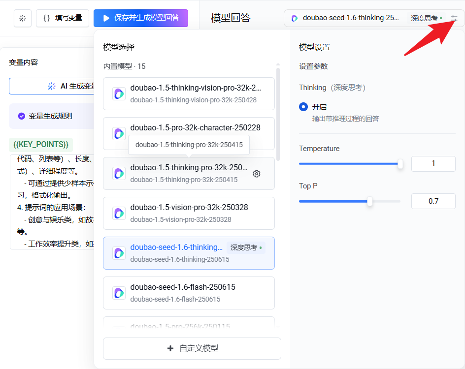Click the 内置模型 · 15 heading
The image size is (465, 369).
(x=124, y=66)
